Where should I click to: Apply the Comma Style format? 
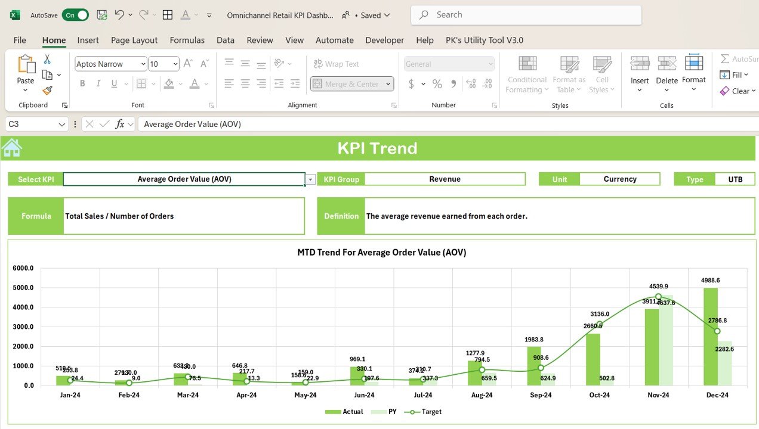[453, 84]
